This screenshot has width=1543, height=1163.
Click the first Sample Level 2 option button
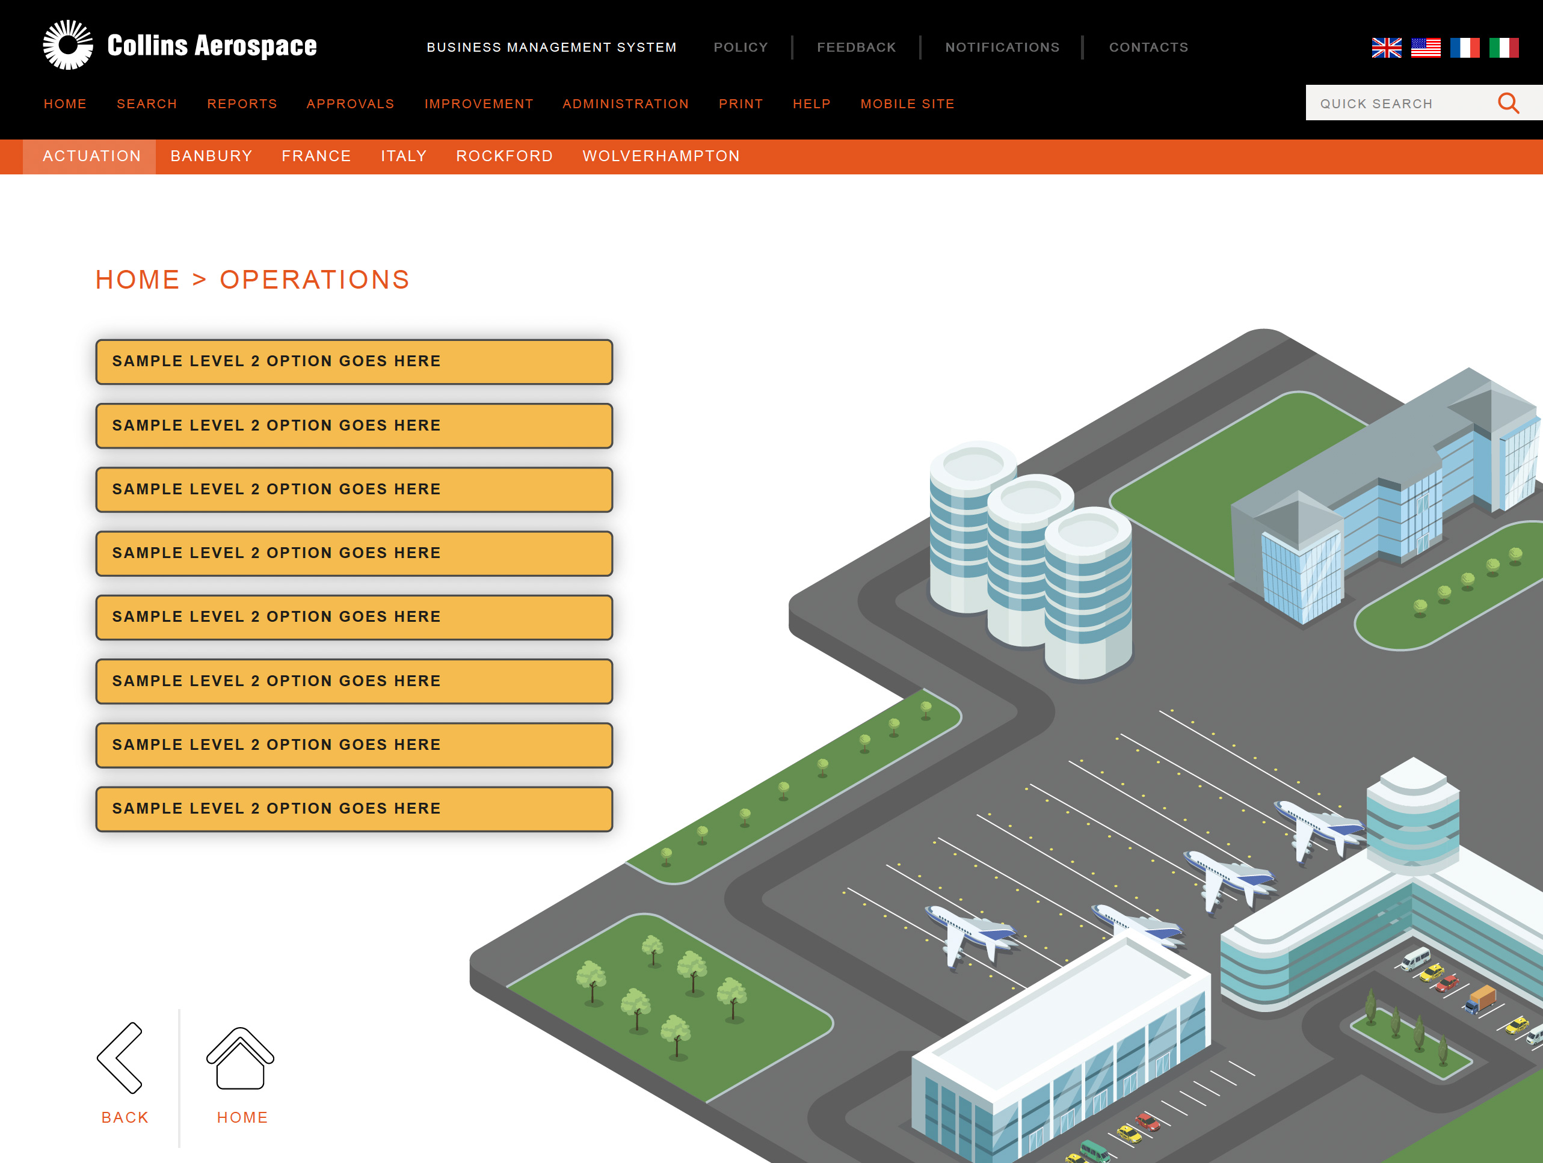354,362
